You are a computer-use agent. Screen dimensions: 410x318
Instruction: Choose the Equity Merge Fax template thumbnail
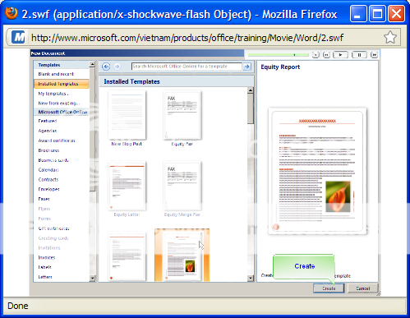point(182,186)
